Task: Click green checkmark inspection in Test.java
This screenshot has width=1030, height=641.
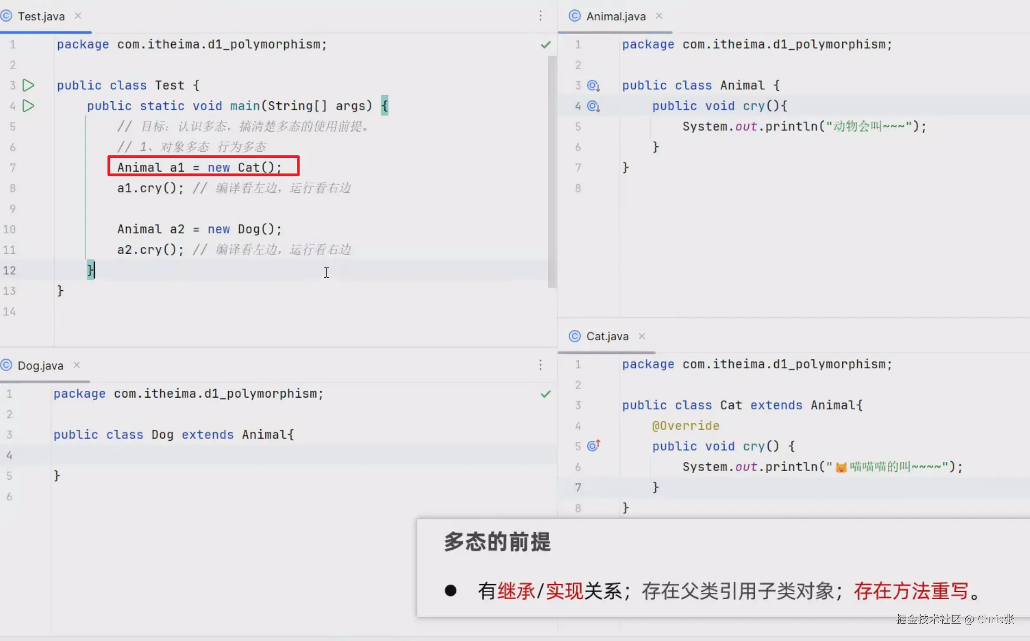Action: point(546,45)
